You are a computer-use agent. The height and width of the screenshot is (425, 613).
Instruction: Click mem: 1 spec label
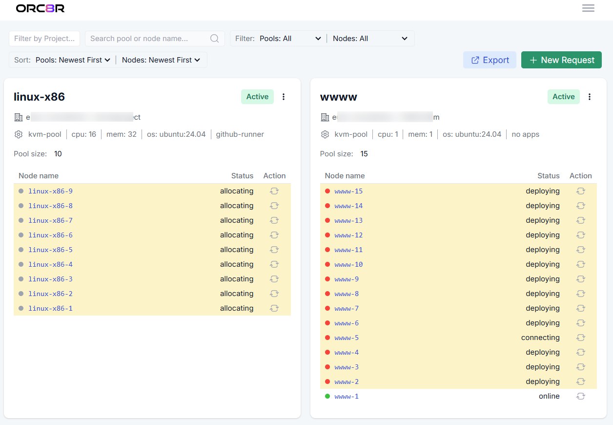click(x=420, y=134)
